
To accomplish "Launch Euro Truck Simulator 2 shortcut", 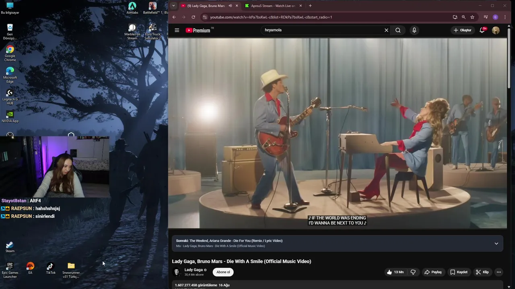I will [x=152, y=32].
